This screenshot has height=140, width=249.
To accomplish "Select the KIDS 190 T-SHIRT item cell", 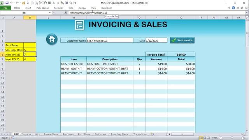I will click(x=74, y=64).
